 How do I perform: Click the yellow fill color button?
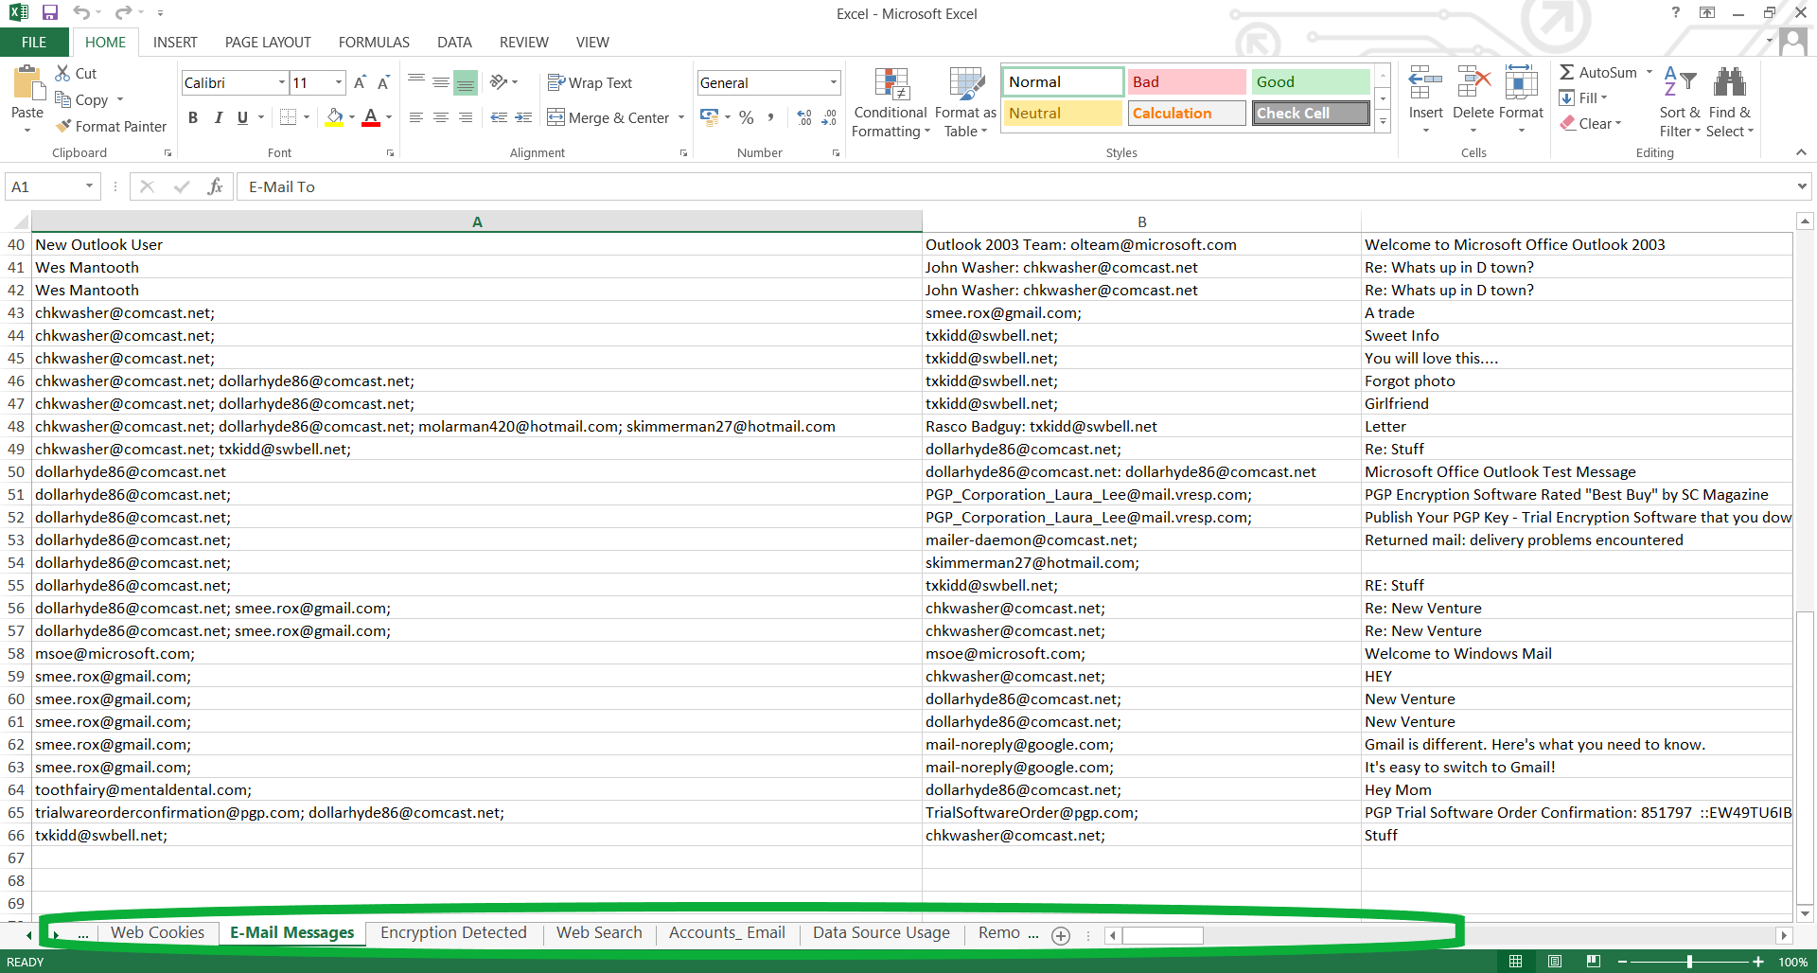334,117
